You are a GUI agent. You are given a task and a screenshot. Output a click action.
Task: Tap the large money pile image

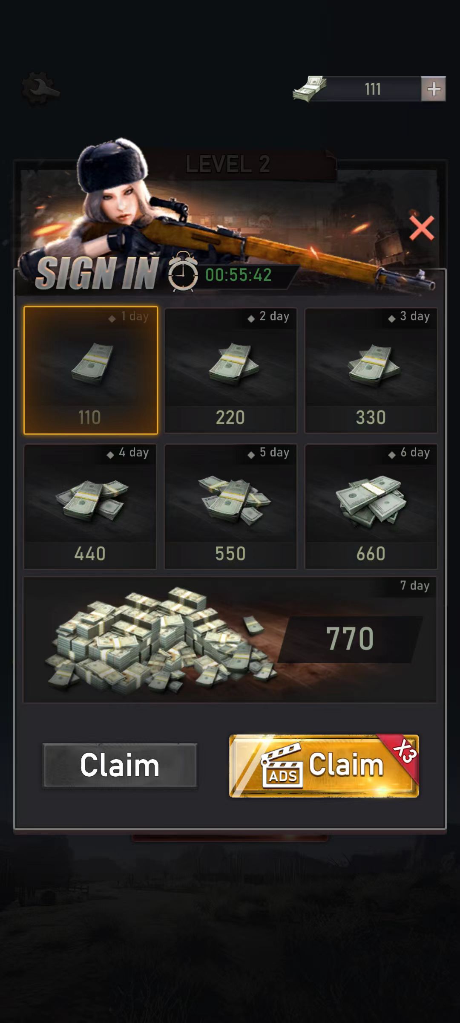[x=160, y=639]
